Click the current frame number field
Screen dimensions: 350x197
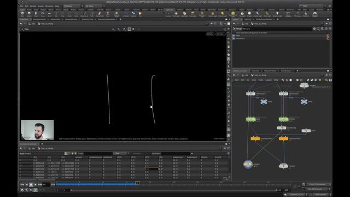46,184
